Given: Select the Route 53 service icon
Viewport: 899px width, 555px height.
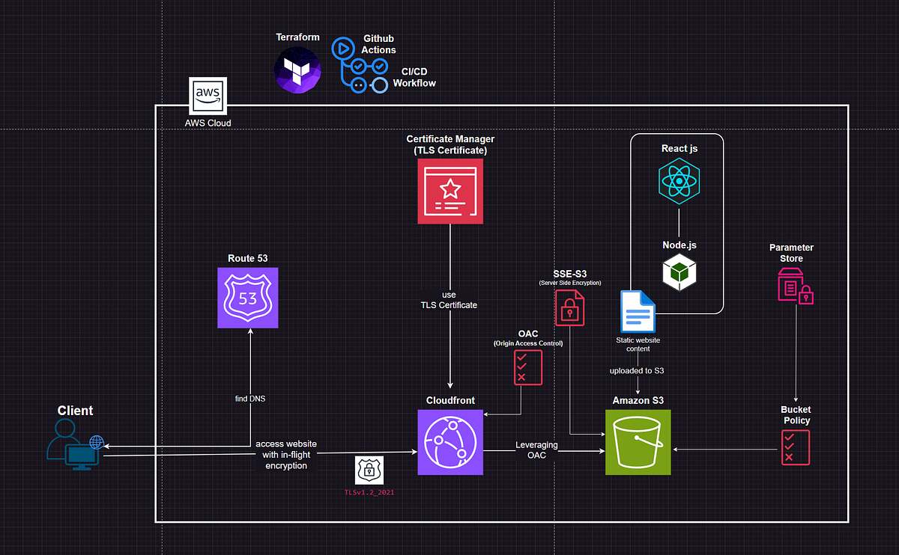Looking at the screenshot, I should pyautogui.click(x=247, y=298).
